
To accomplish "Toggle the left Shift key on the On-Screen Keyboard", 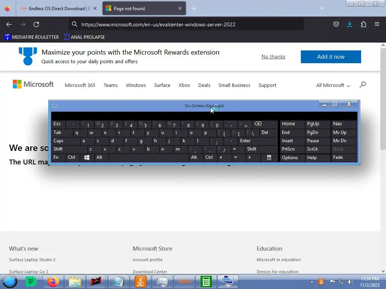I will (69, 149).
